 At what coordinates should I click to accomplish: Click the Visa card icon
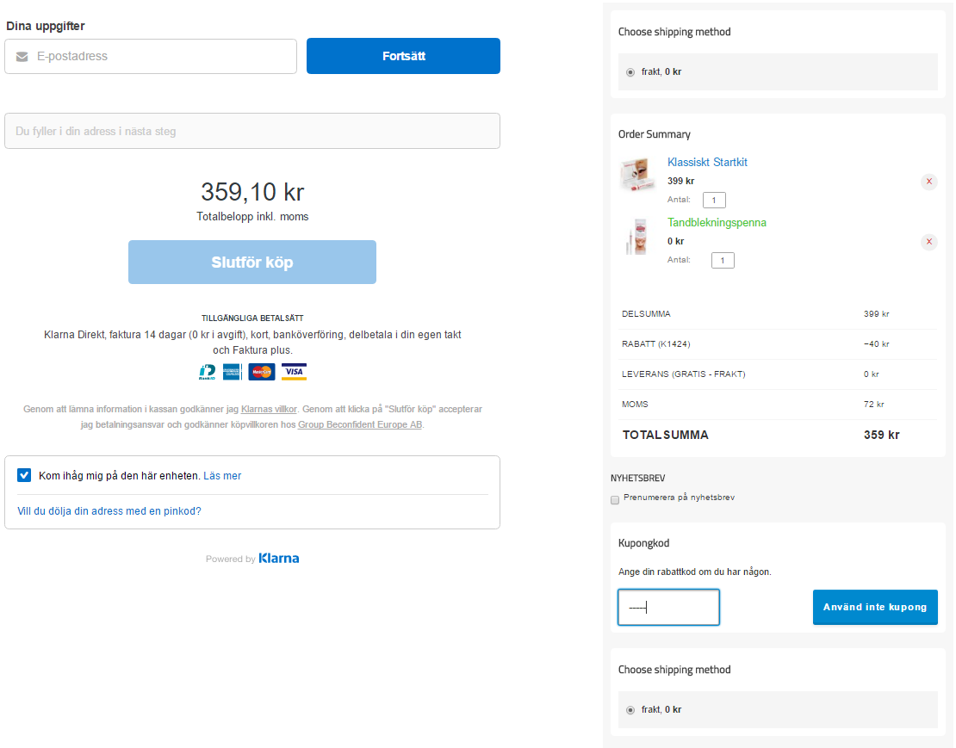(x=295, y=372)
